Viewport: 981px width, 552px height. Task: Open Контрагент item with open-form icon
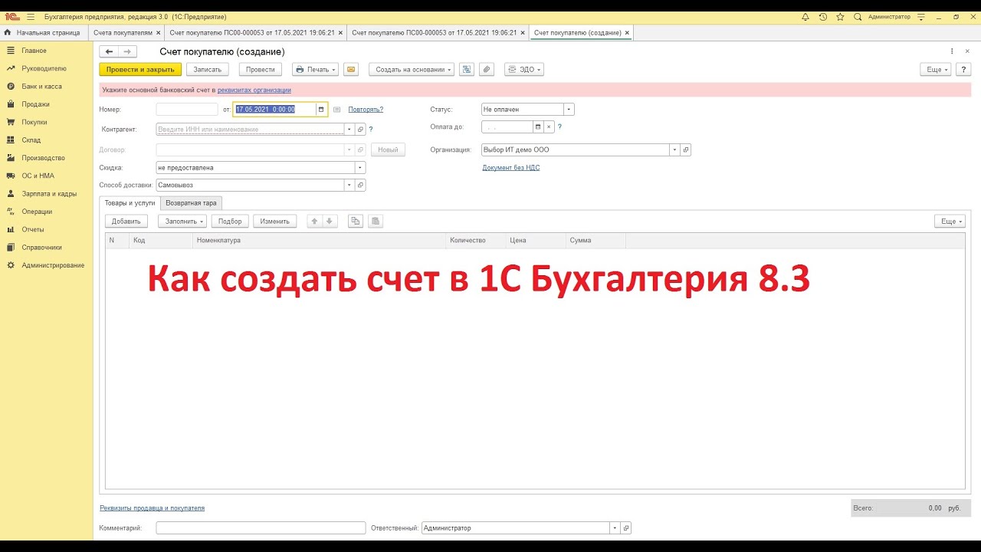[x=360, y=130]
